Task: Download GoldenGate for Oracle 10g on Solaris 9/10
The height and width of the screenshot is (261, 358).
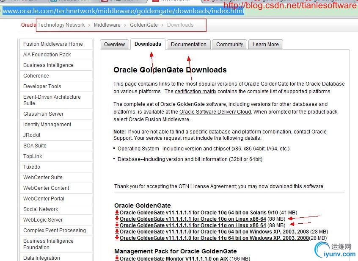Action: (x=198, y=213)
